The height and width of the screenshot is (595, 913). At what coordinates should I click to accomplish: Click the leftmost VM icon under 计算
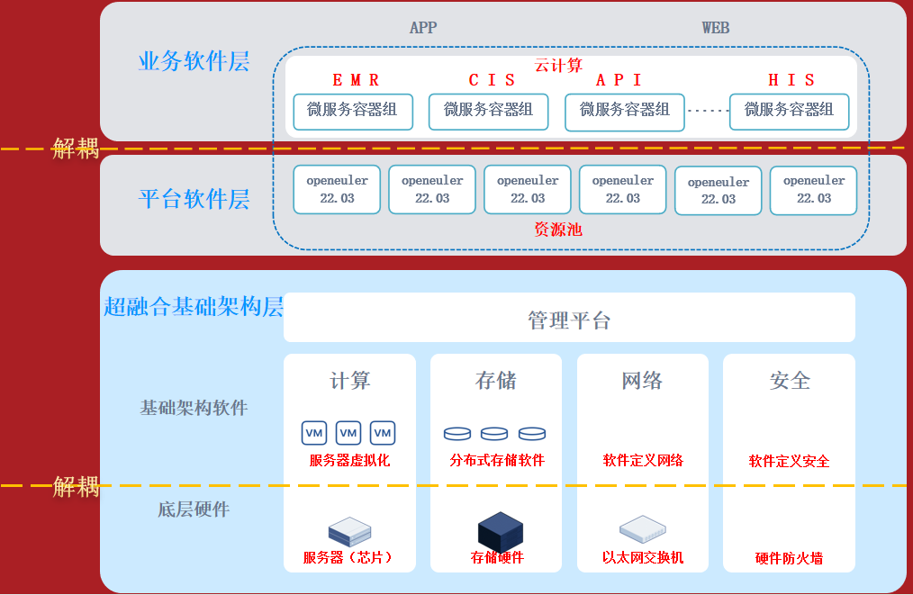click(314, 433)
